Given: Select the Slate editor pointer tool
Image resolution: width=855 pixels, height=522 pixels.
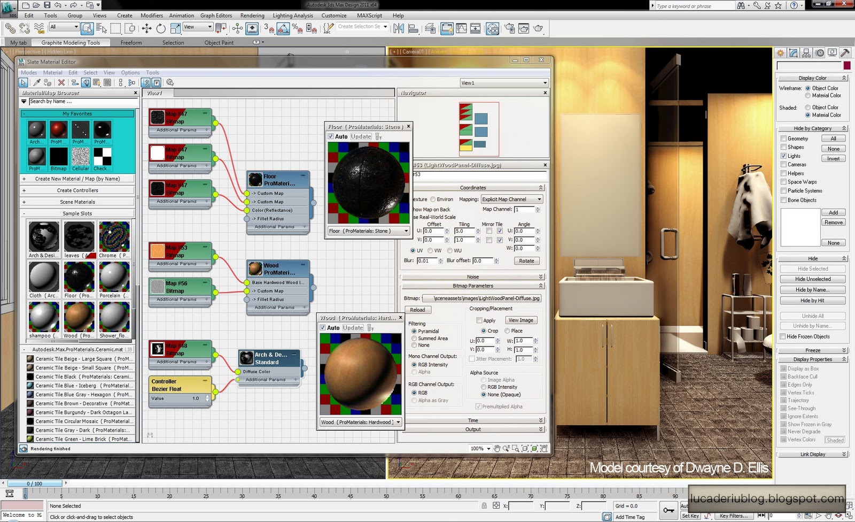Looking at the screenshot, I should pos(24,82).
